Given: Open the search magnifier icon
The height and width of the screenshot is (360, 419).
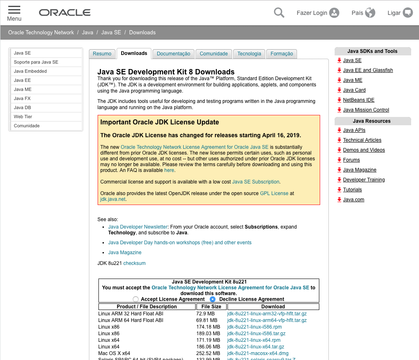Looking at the screenshot, I should pos(279,12).
